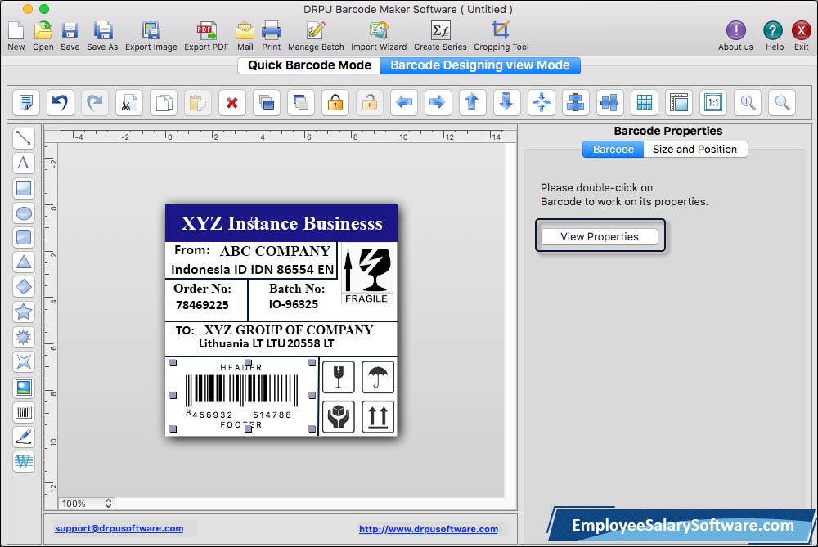Select the Diamond shape tool
The image size is (818, 547).
tap(24, 286)
